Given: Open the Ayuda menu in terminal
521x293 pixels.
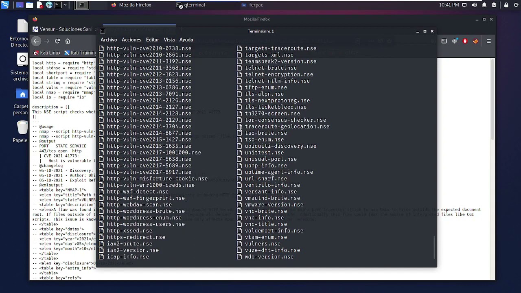Looking at the screenshot, I should point(186,39).
